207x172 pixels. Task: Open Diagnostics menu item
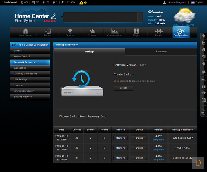[x=30, y=68]
